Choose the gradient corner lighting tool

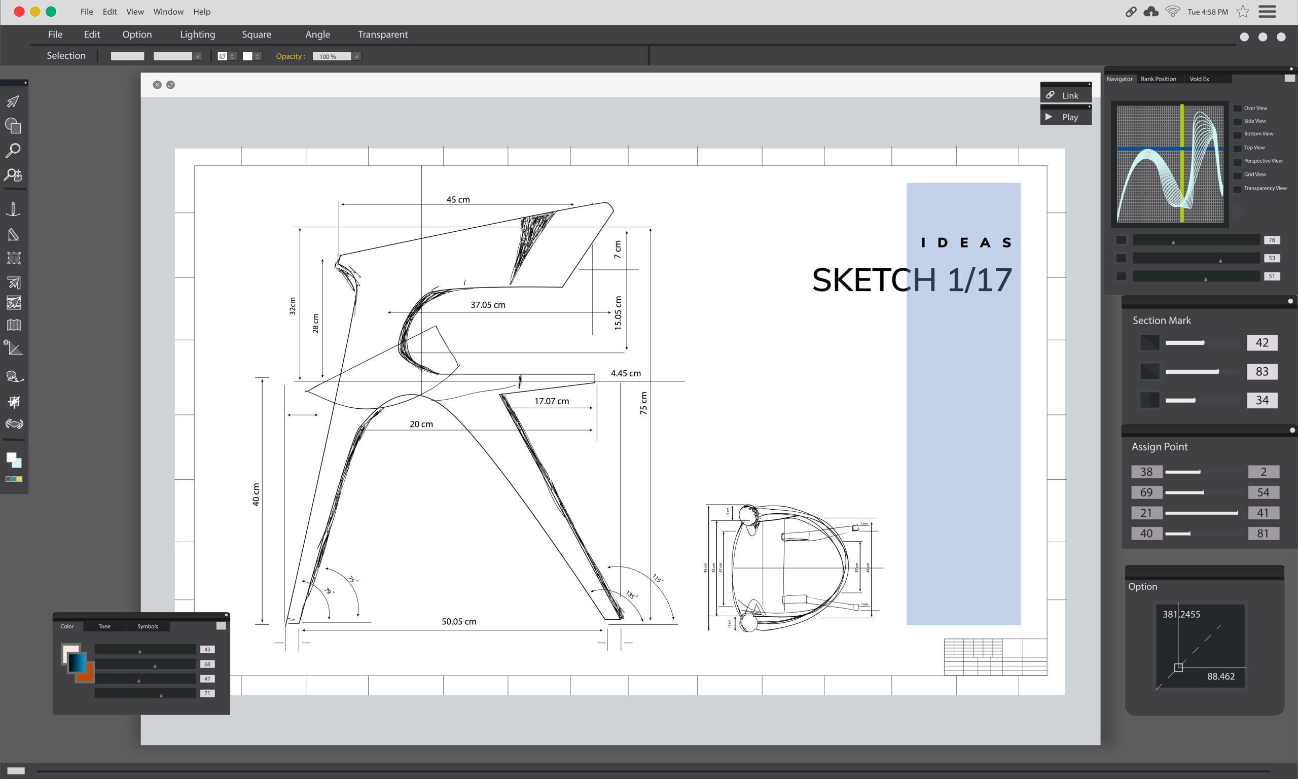(14, 348)
